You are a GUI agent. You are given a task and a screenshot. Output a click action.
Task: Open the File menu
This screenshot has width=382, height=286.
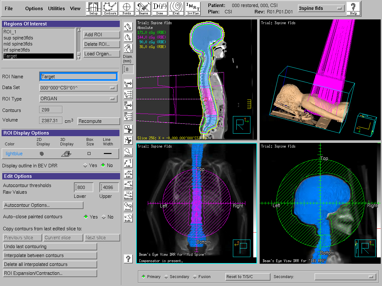tap(9, 9)
